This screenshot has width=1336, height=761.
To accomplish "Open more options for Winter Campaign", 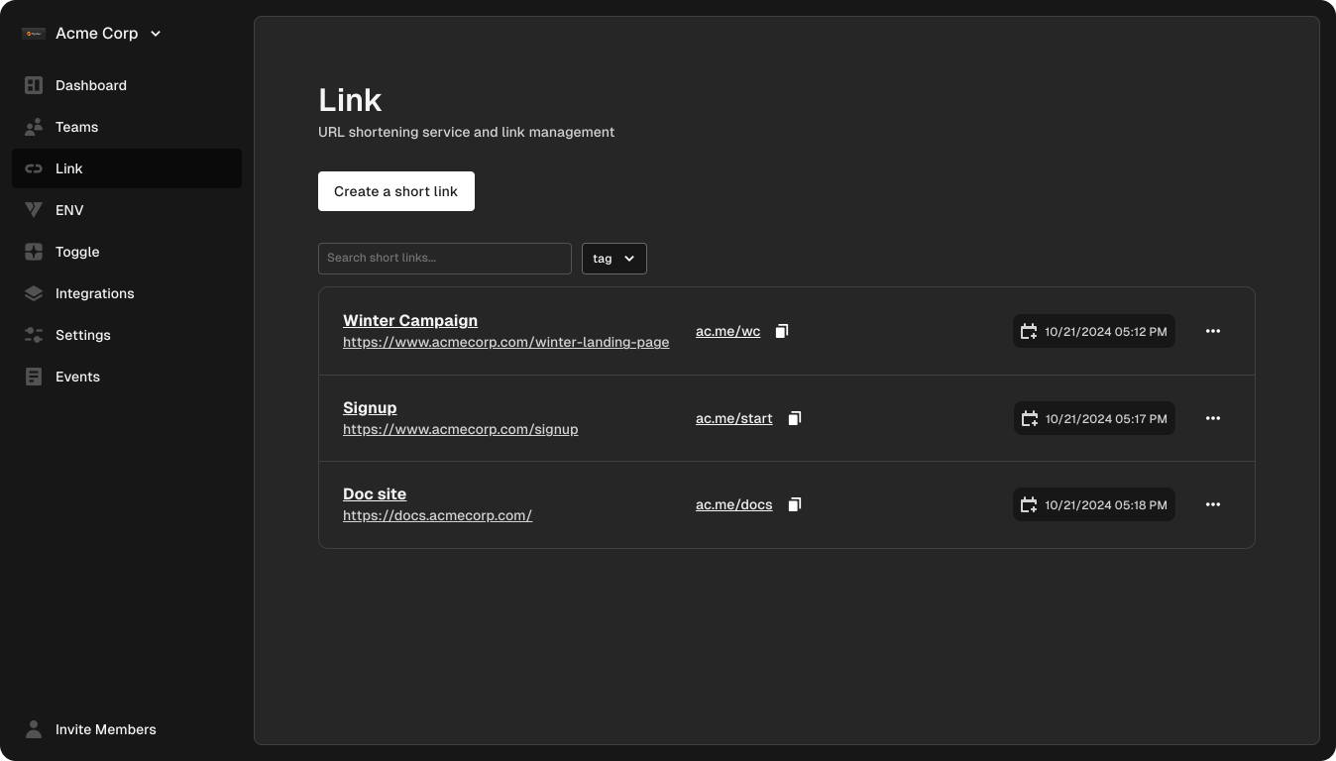I will click(1212, 331).
